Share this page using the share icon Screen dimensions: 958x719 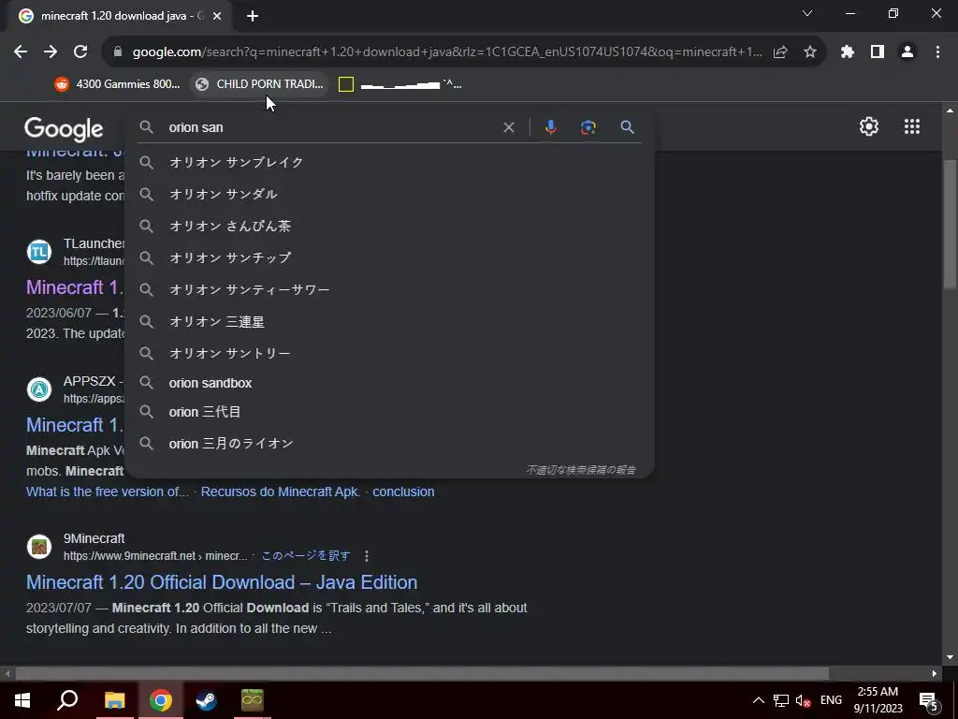[x=780, y=52]
